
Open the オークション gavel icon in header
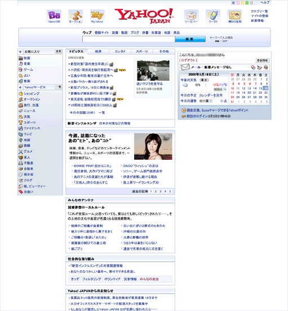[76, 17]
